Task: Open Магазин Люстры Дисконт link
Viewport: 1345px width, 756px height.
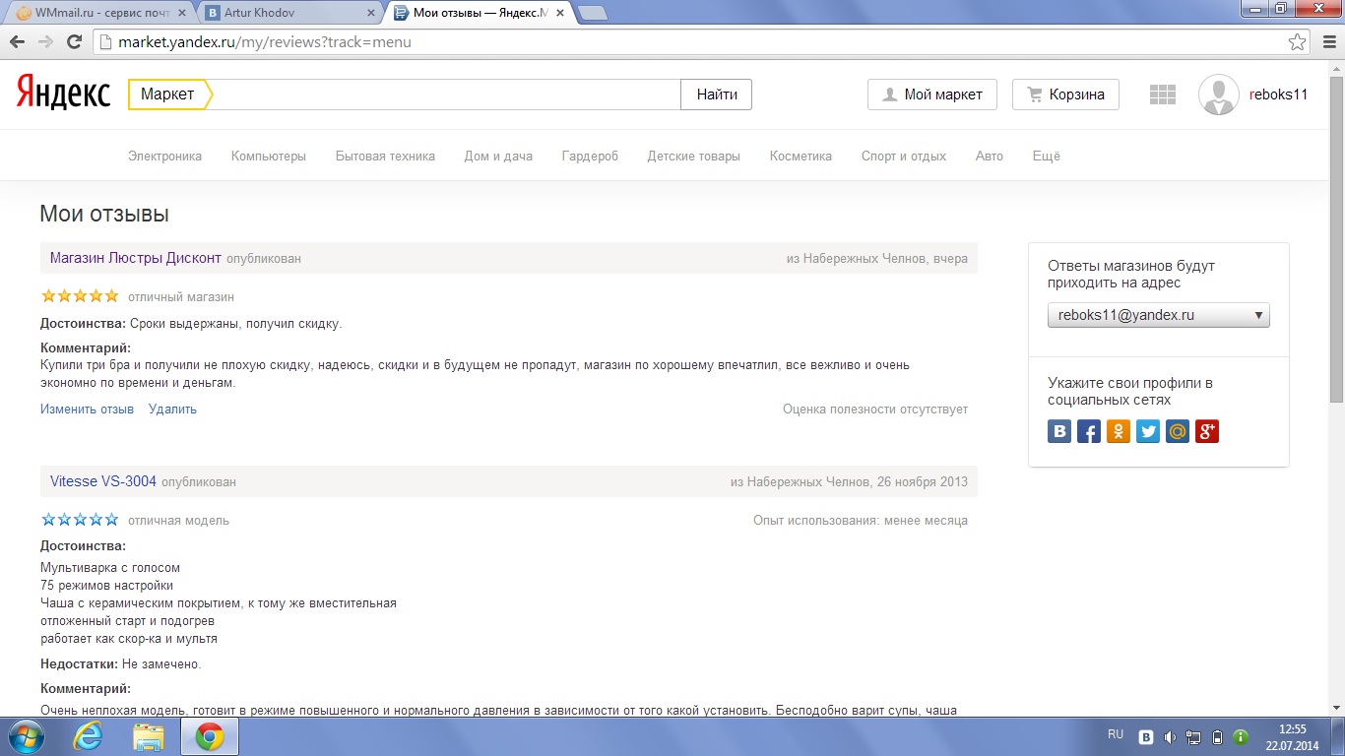Action: (136, 258)
